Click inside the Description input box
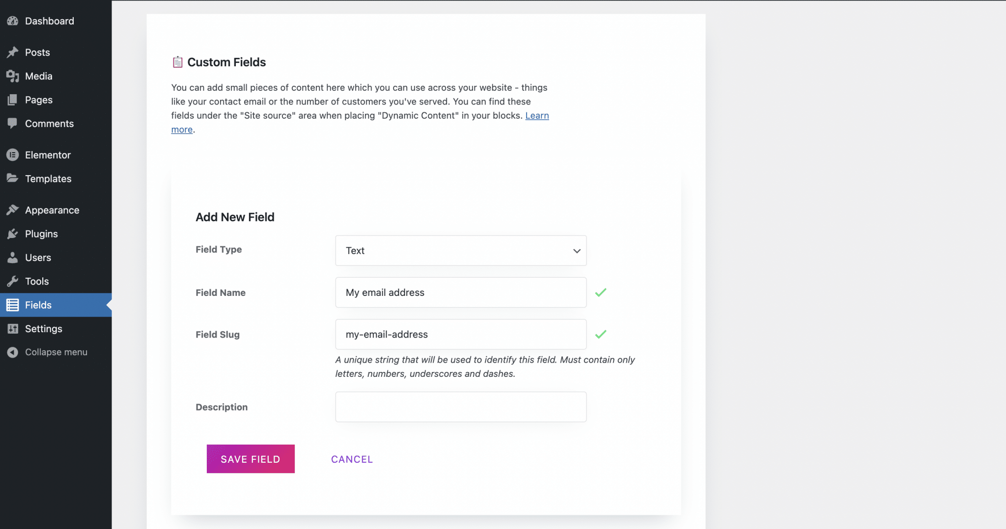This screenshot has width=1006, height=529. click(460, 407)
